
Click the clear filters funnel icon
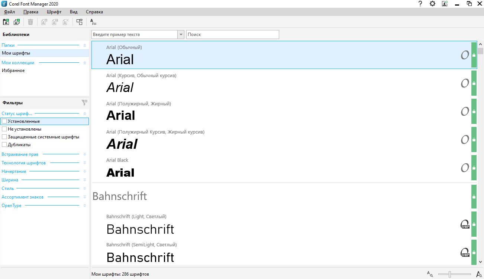[84, 102]
